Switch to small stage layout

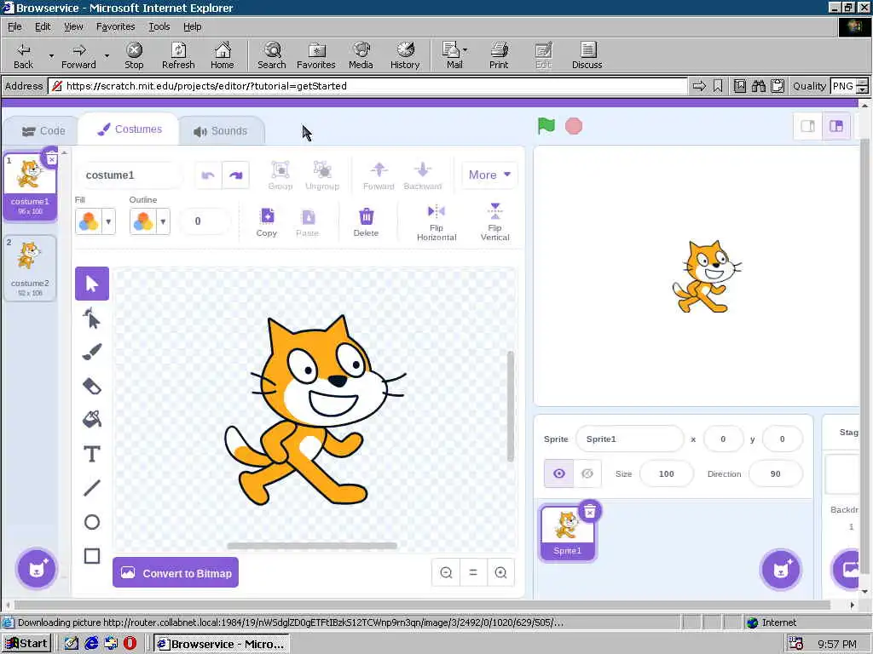click(x=808, y=126)
